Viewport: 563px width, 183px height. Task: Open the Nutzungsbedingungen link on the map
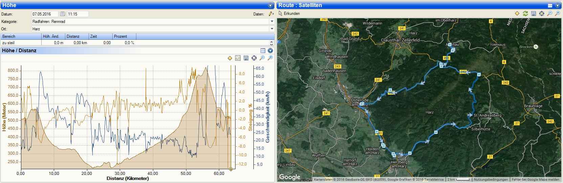pos(491,180)
